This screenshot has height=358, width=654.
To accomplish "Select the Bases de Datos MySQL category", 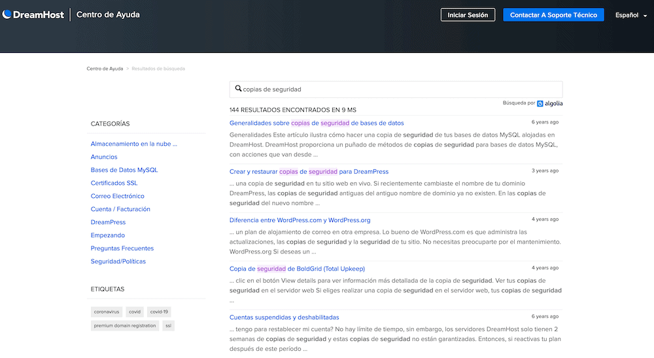I will (x=124, y=170).
